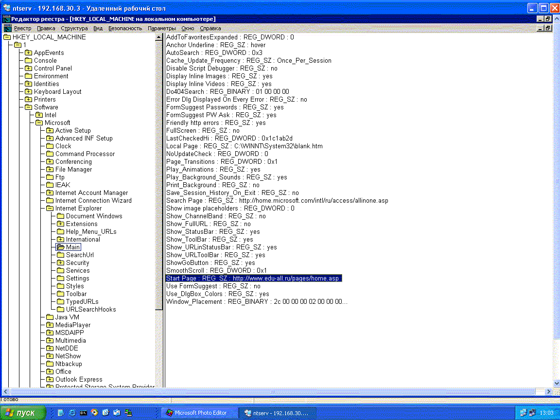Screen dimensions: 560x420
Task: Expand the Intel key
Action: click(x=39, y=115)
